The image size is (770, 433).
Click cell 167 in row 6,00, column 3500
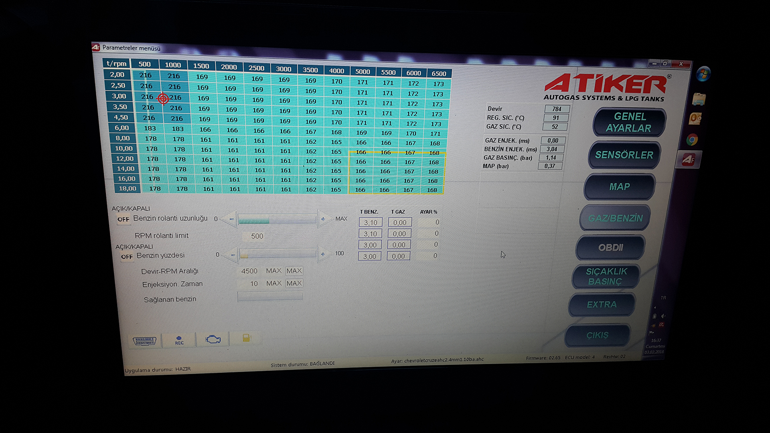pyautogui.click(x=311, y=132)
